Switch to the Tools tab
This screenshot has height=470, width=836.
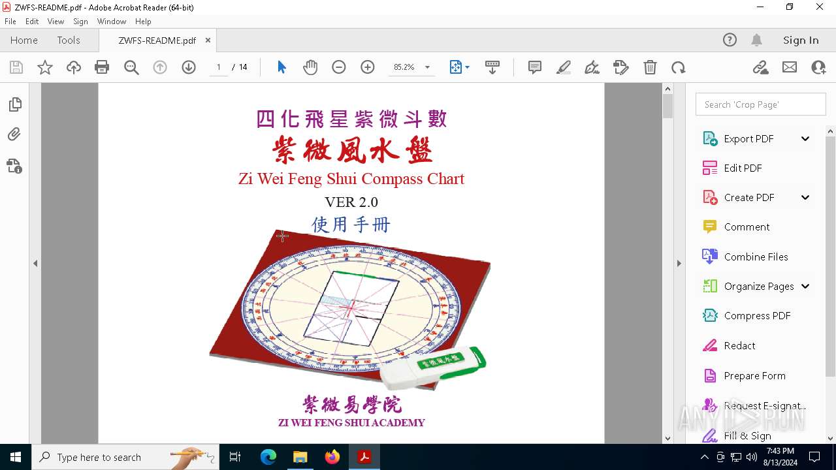(x=69, y=40)
